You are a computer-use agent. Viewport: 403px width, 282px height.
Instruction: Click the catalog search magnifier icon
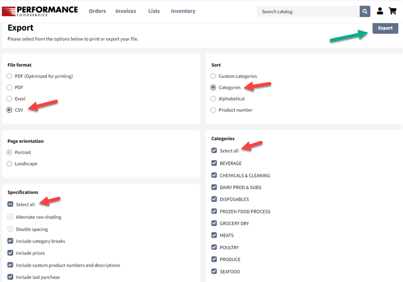point(365,11)
